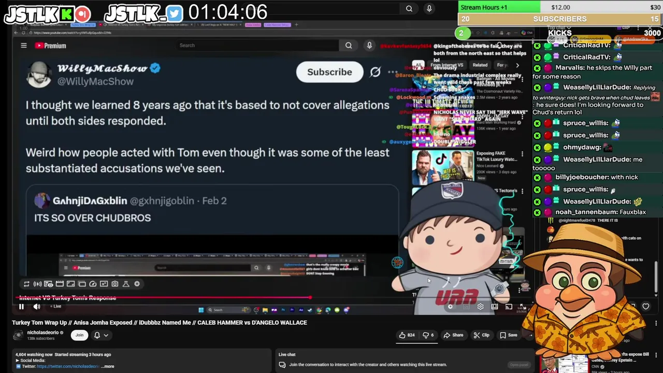Open three-dot menu beside video title

[656, 323]
